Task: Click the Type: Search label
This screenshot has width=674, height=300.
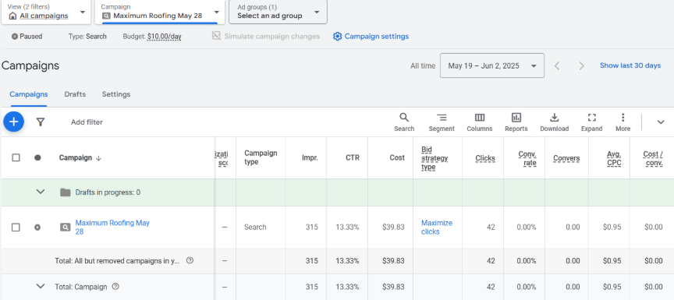Action: click(87, 37)
